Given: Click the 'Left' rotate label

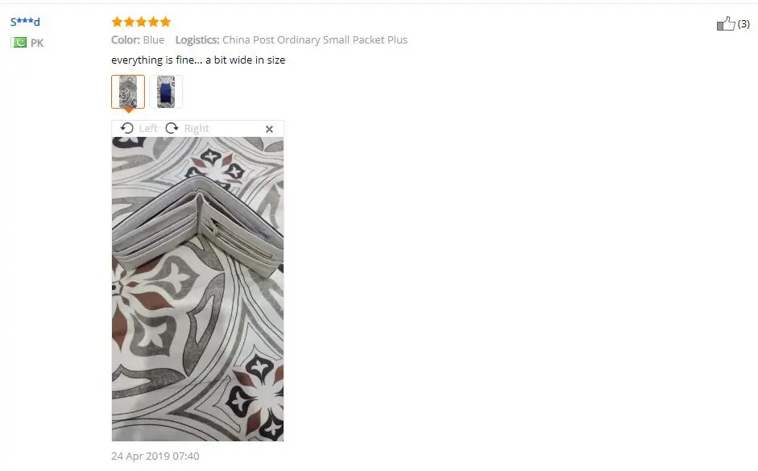Looking at the screenshot, I should (x=148, y=129).
